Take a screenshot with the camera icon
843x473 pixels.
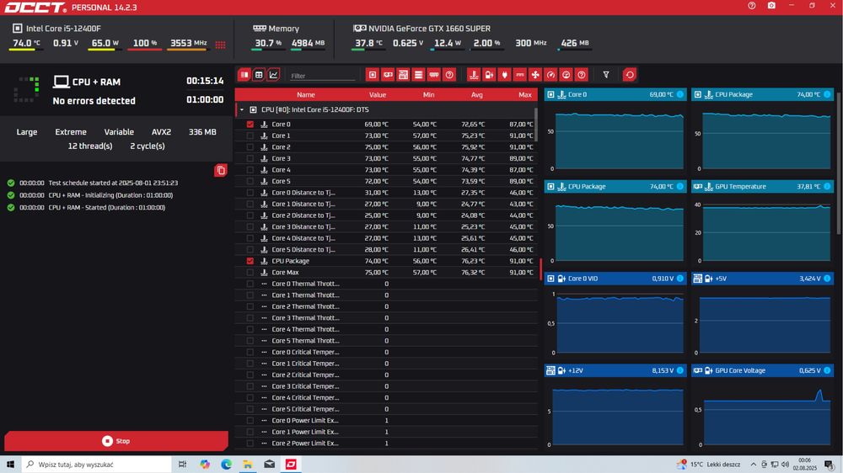pos(771,5)
